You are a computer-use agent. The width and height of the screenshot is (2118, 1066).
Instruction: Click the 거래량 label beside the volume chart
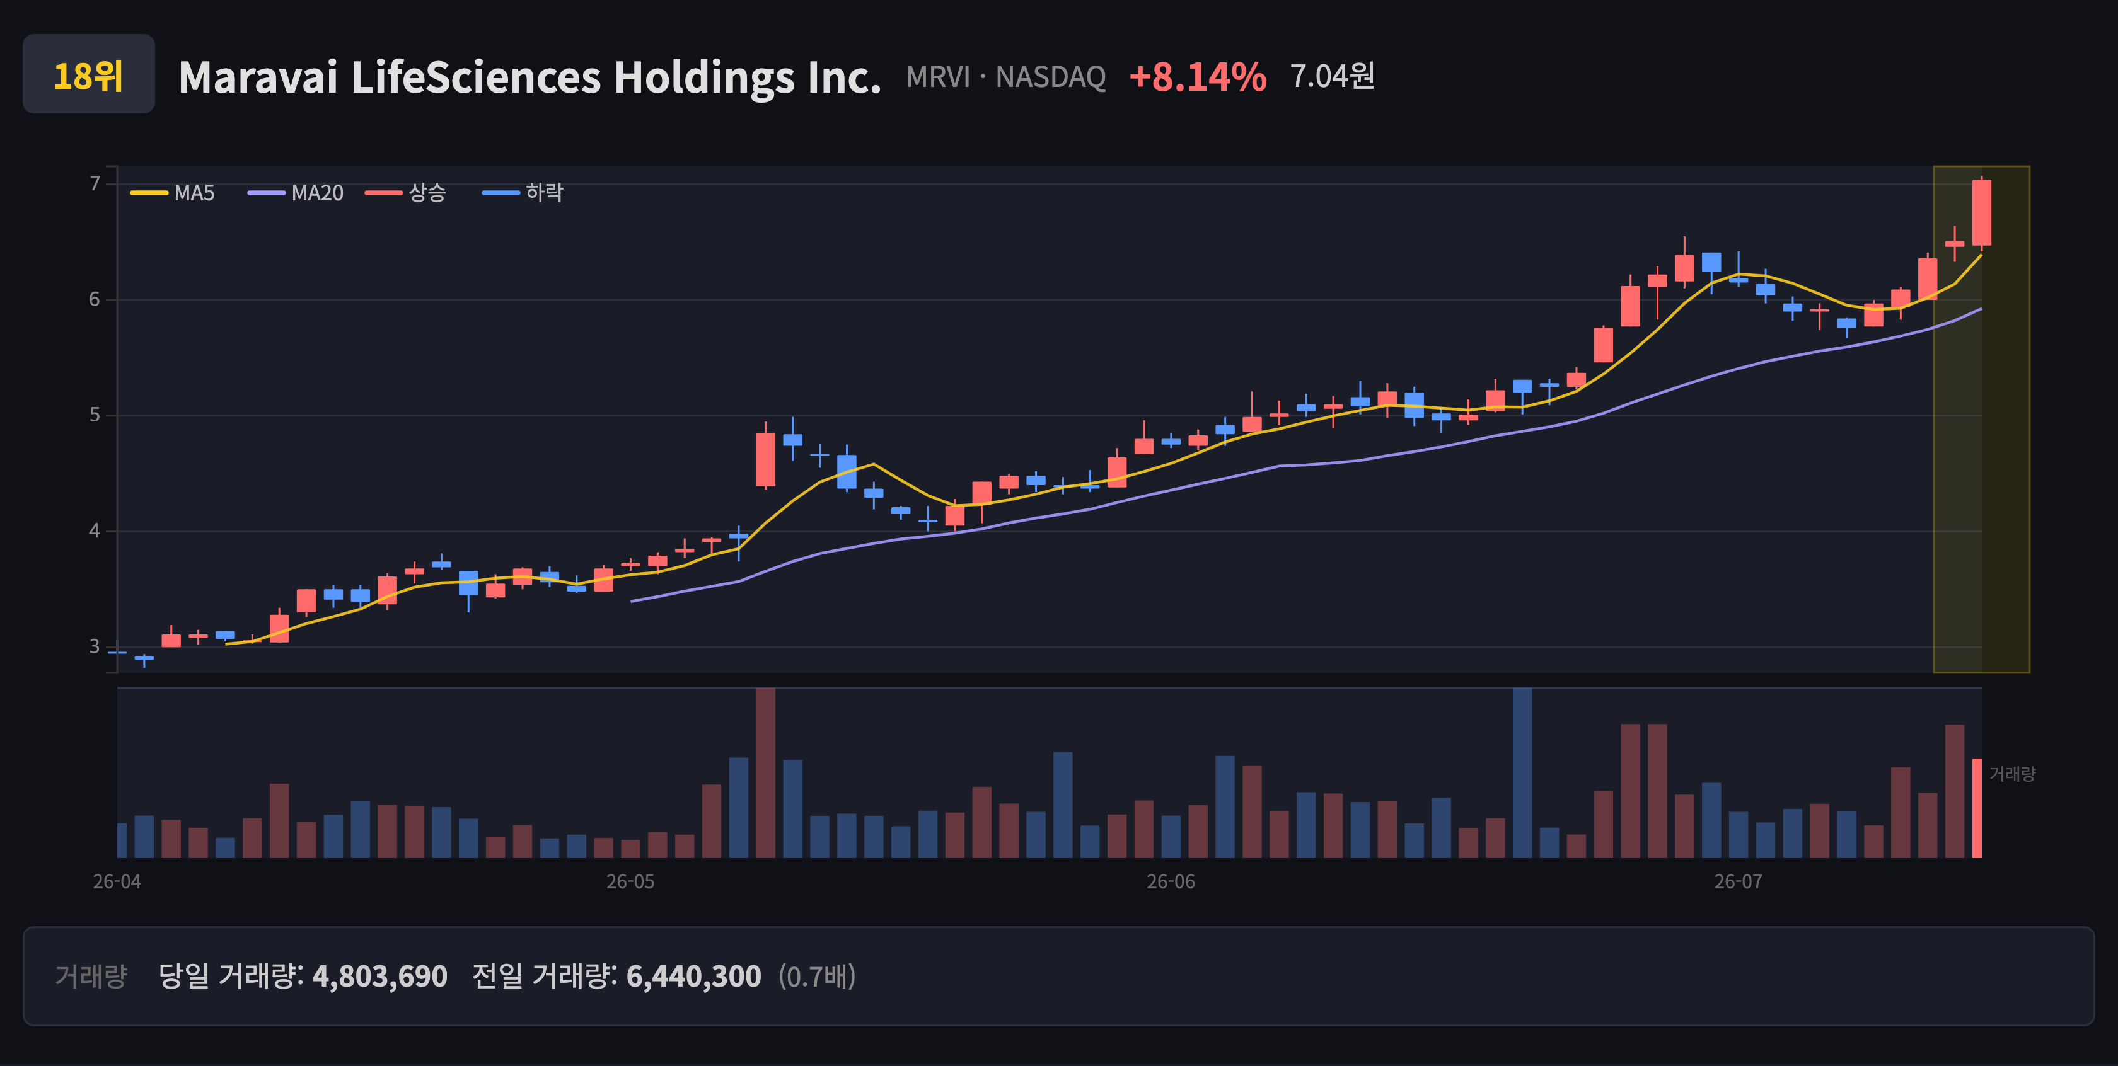point(2012,774)
